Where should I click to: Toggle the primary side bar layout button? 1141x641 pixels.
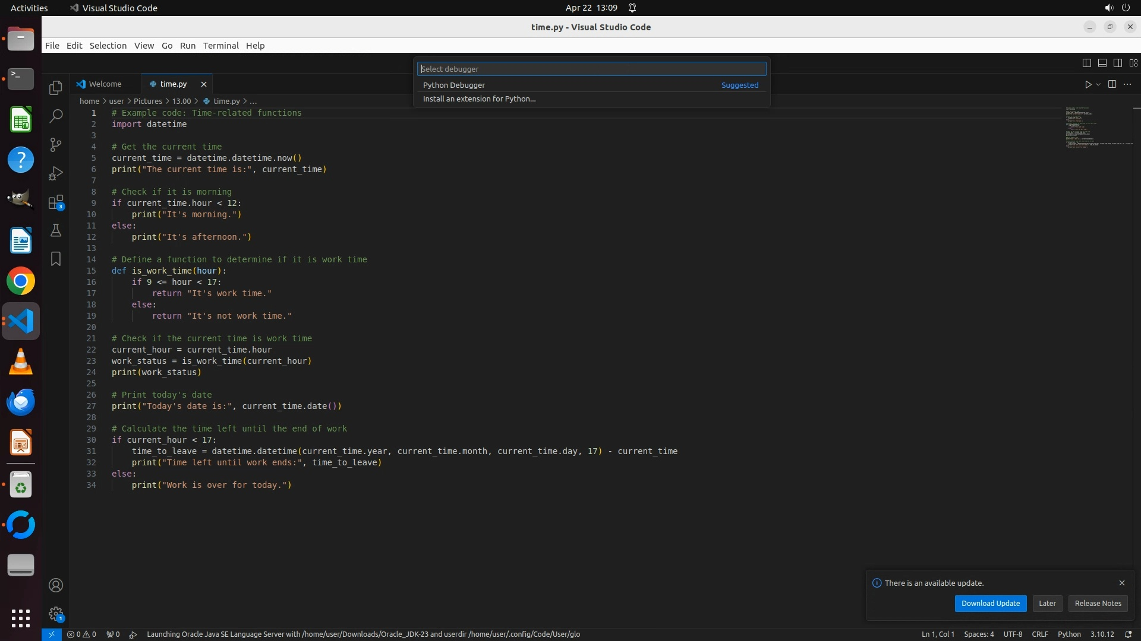point(1087,63)
